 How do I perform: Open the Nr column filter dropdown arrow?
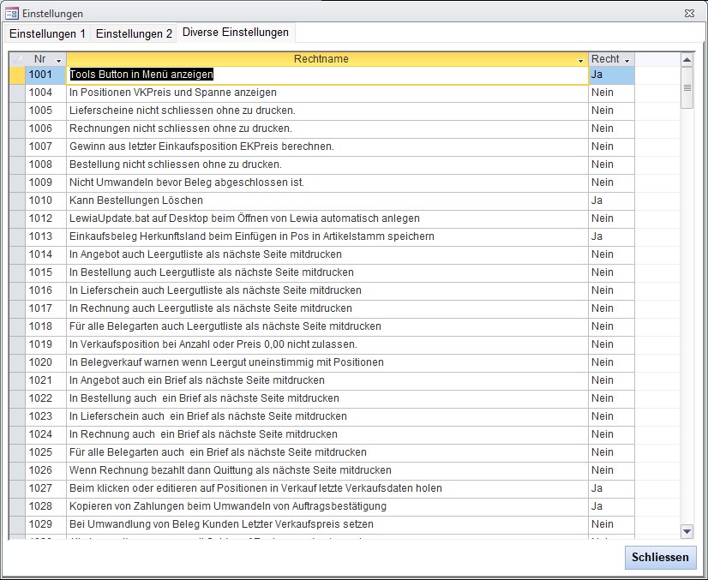pos(58,60)
